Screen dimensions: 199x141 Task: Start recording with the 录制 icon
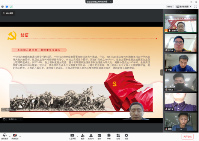(x=109, y=137)
